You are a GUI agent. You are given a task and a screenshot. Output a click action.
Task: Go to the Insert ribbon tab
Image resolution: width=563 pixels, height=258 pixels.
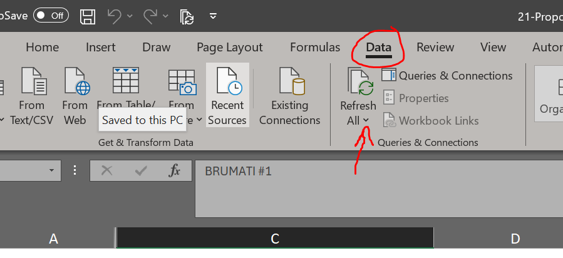click(101, 47)
